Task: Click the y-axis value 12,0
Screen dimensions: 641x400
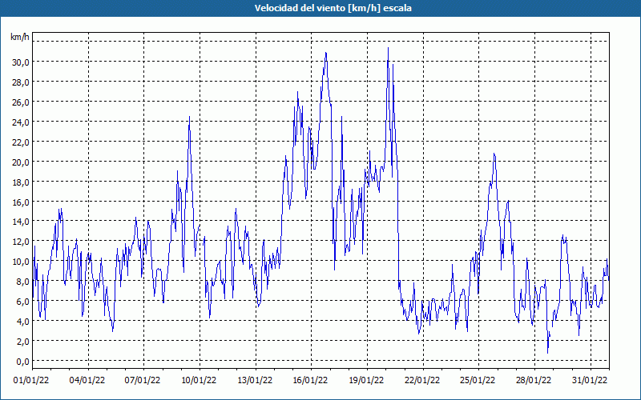Action: tap(21, 242)
